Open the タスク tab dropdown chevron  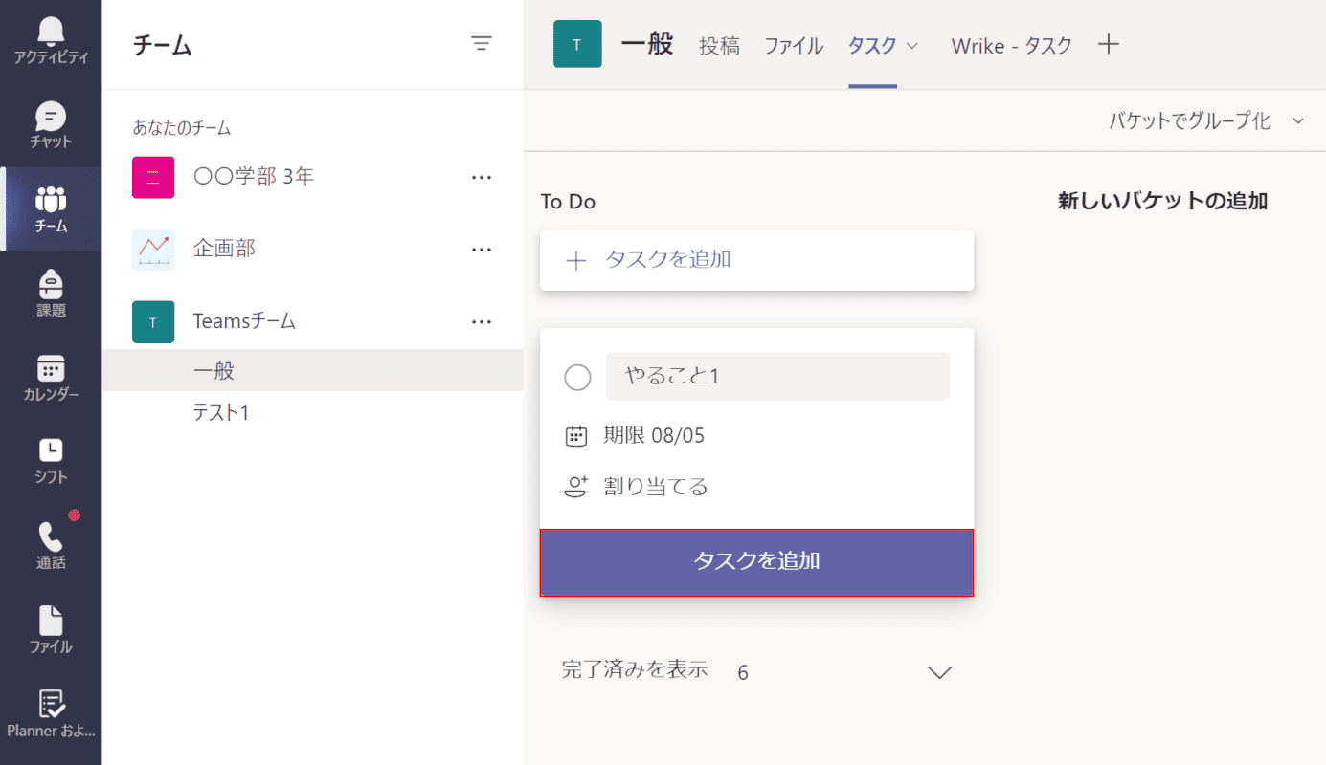911,45
